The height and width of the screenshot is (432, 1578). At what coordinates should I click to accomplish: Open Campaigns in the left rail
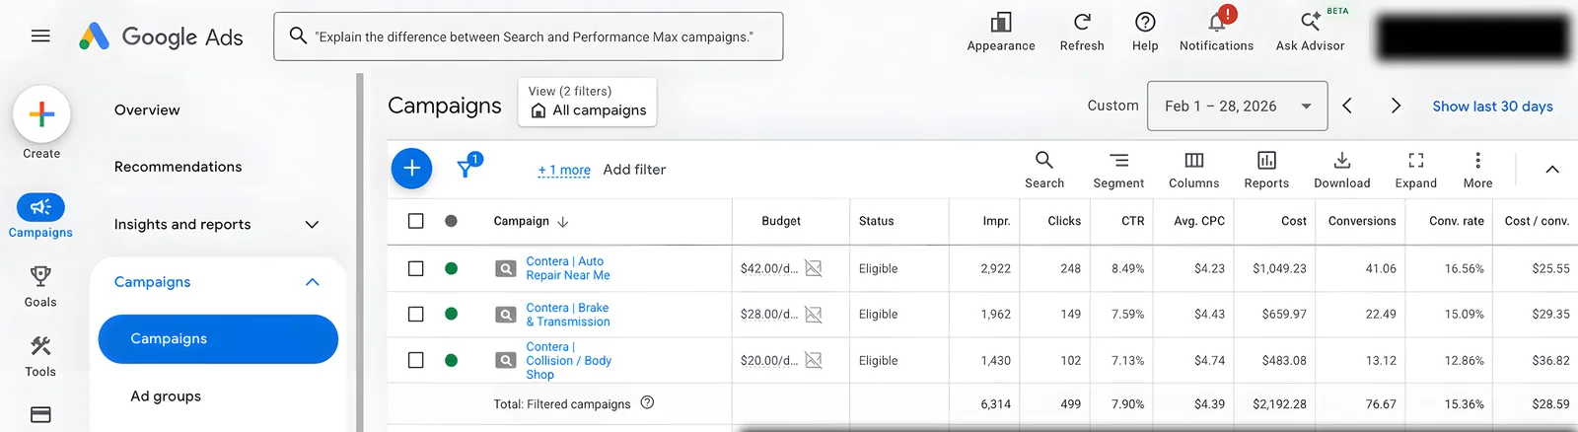[x=40, y=216]
